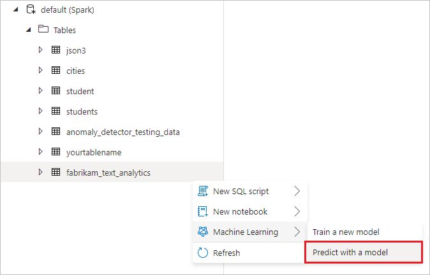Expand the fabrikam_text_analytics table node
This screenshot has width=430, height=275.
coord(40,172)
